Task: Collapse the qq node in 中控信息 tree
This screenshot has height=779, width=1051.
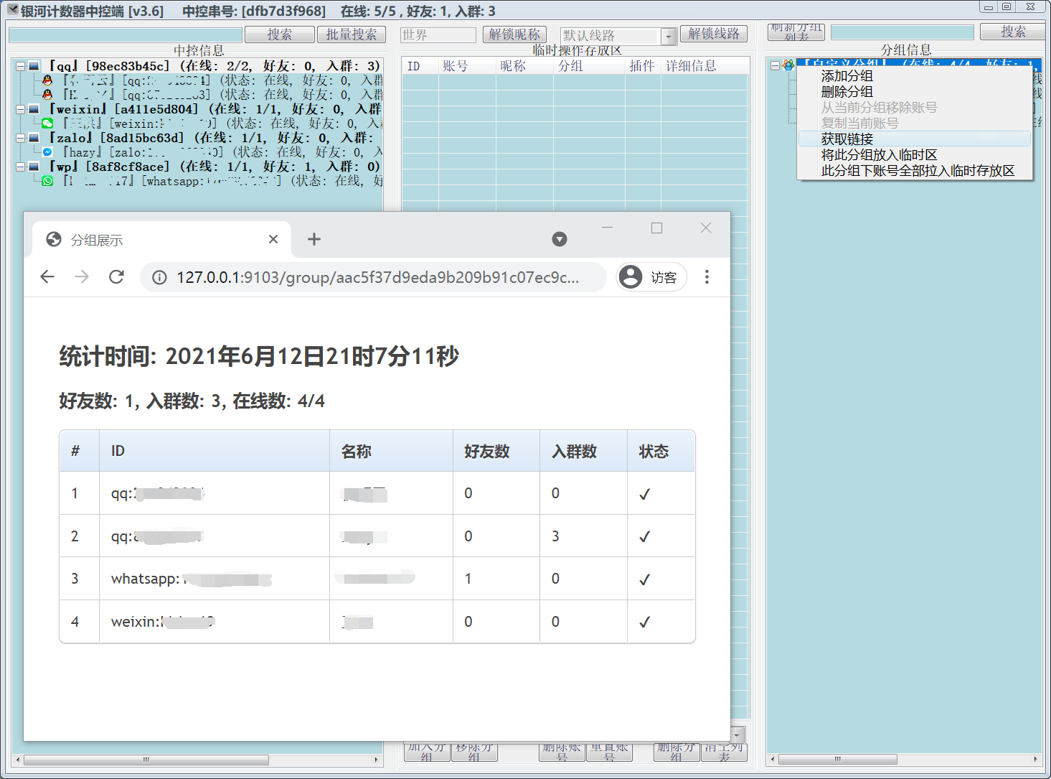Action: (20, 66)
